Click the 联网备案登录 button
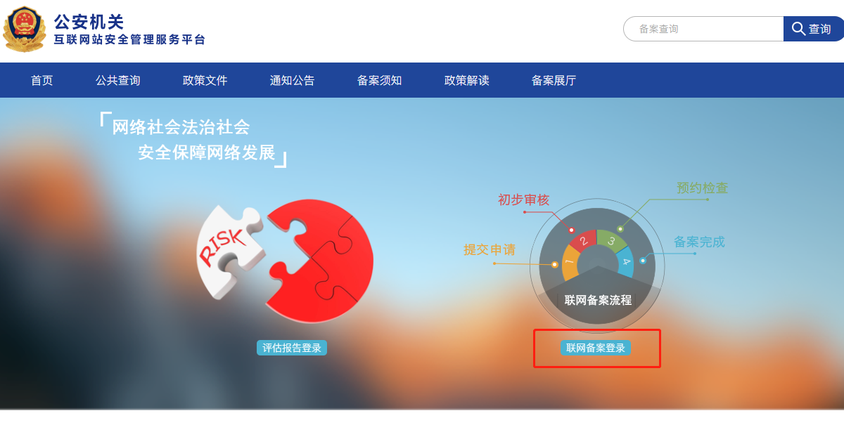The width and height of the screenshot is (844, 425). (596, 348)
